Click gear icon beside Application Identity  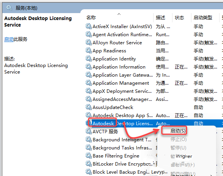(x=88, y=59)
